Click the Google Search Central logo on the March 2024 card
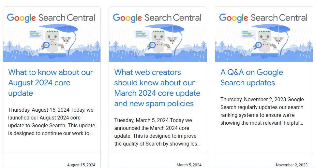Screen dimensions: 316x168 click(x=157, y=18)
